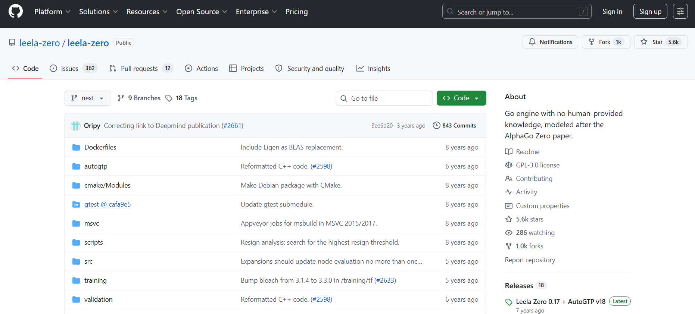This screenshot has width=695, height=314.
Task: Click the Notifications button
Action: tap(550, 42)
